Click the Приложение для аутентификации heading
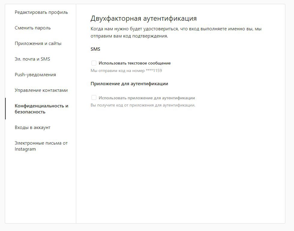 [129, 84]
